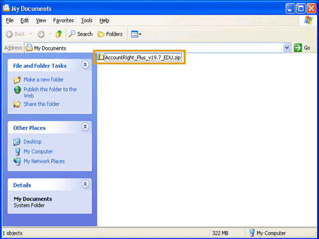Screen dimensions: 319x239
Task: Open the Help menu
Action: 104,20
